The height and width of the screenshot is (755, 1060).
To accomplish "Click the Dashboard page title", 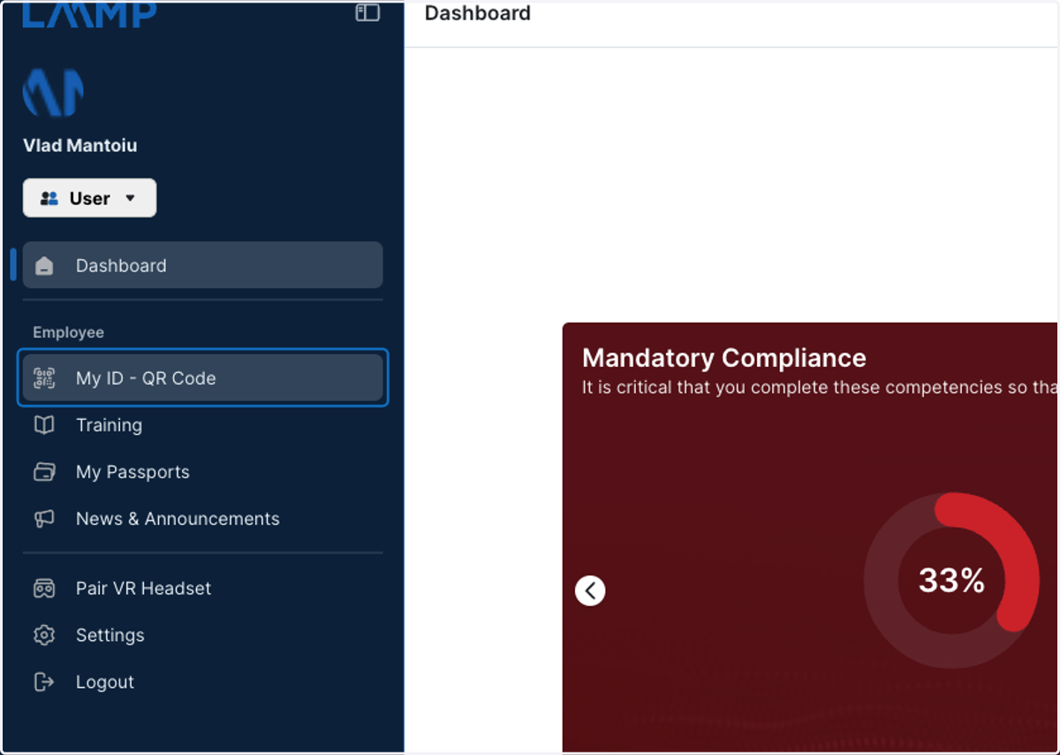I will pos(478,13).
